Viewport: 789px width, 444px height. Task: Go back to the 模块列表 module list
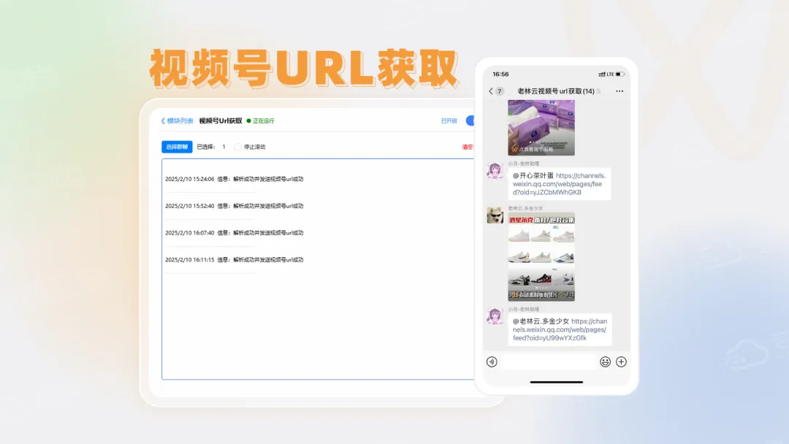177,120
